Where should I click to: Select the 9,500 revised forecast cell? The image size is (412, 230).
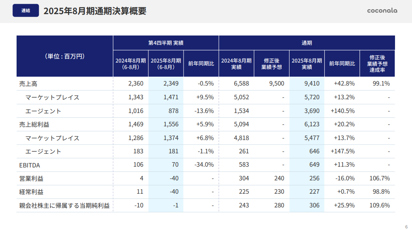click(x=276, y=84)
